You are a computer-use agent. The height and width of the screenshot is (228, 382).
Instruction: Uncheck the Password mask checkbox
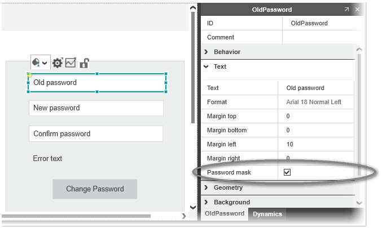click(287, 172)
